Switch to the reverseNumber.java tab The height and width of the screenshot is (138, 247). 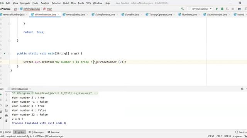(14, 15)
